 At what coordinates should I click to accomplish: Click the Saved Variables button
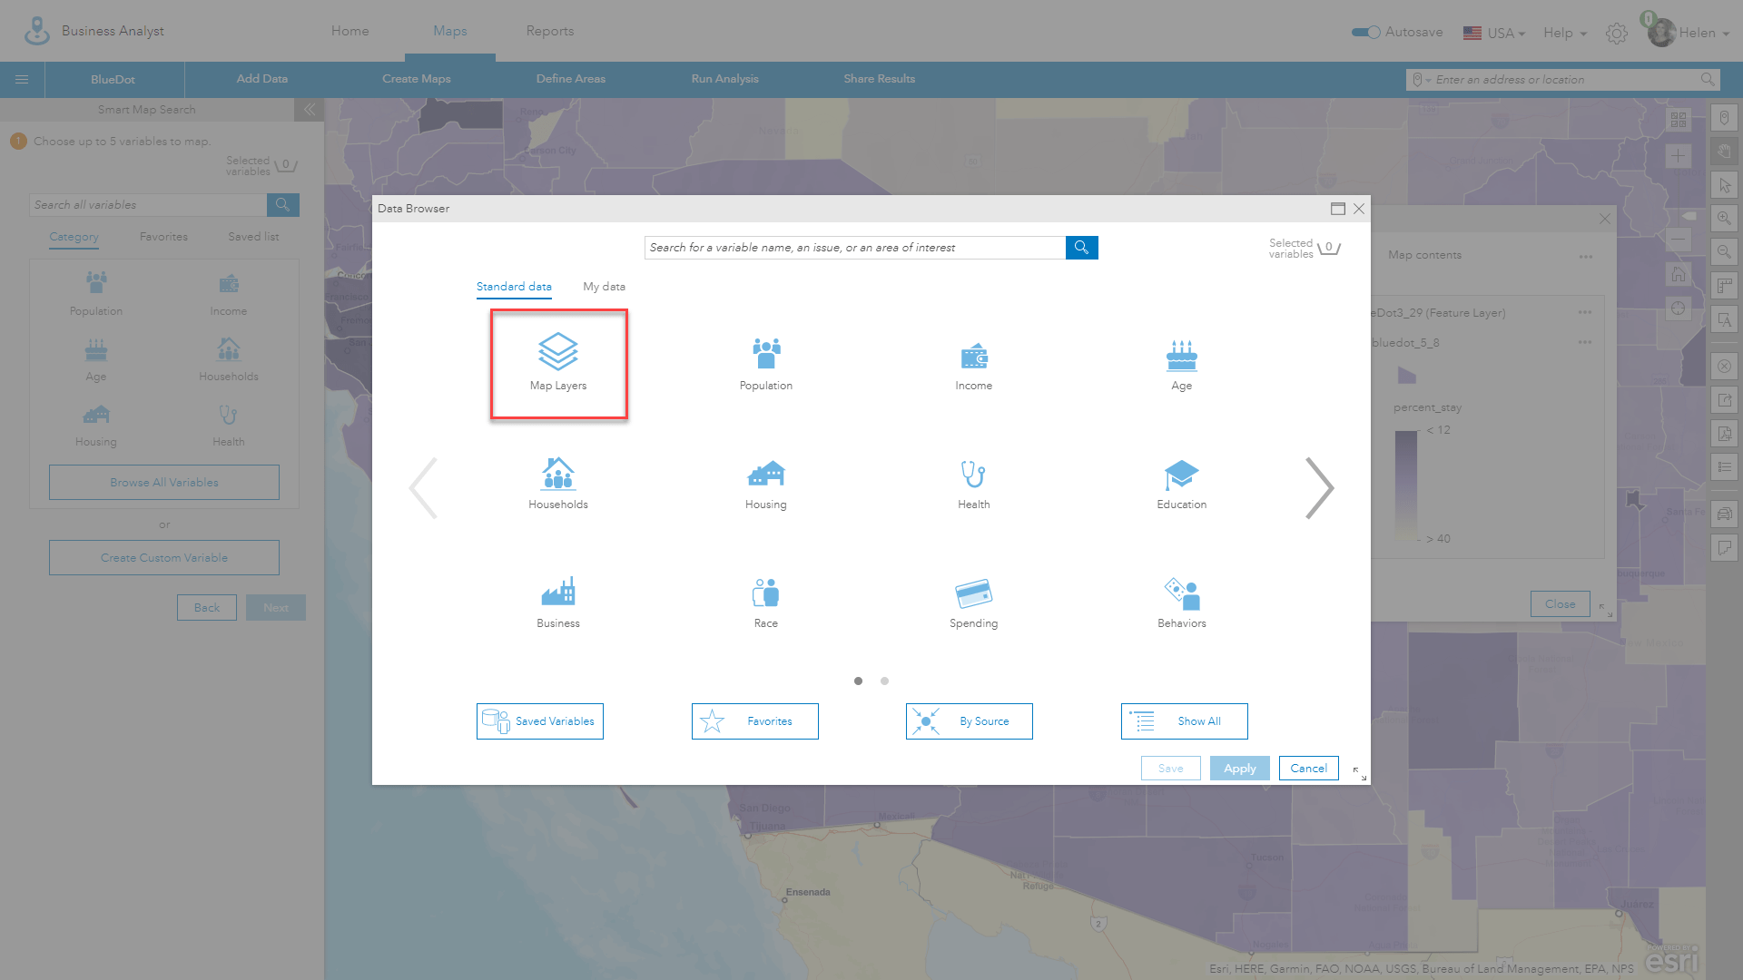pos(540,720)
